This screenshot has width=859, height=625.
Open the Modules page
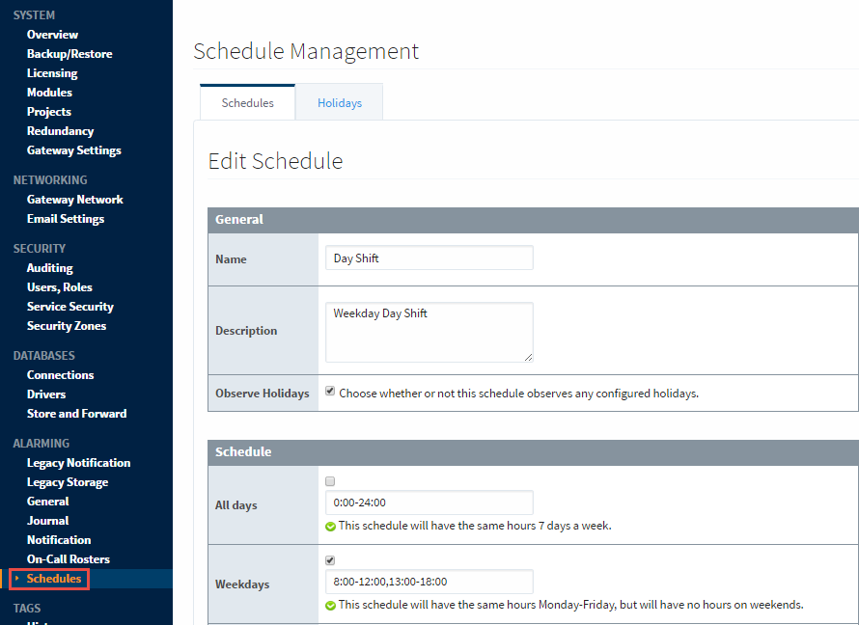[x=49, y=92]
